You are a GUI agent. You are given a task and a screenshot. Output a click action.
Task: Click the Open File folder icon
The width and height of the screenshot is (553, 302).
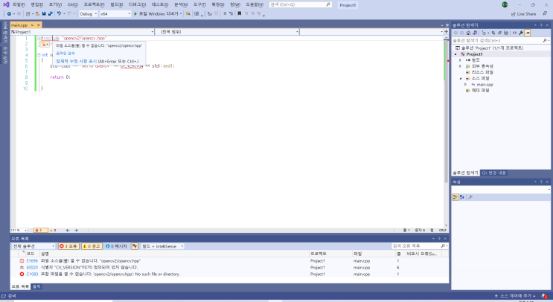(x=37, y=13)
